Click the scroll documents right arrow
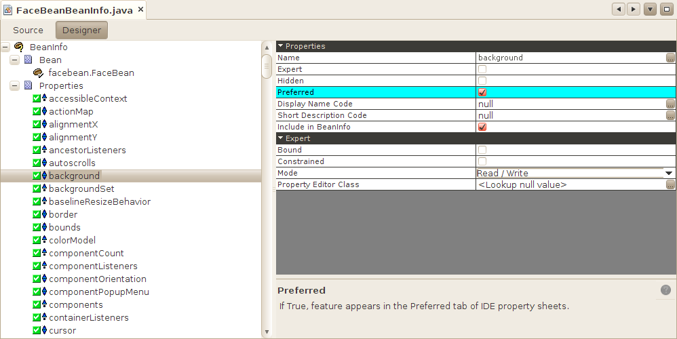Screen dimensions: 677x339 click(633, 9)
